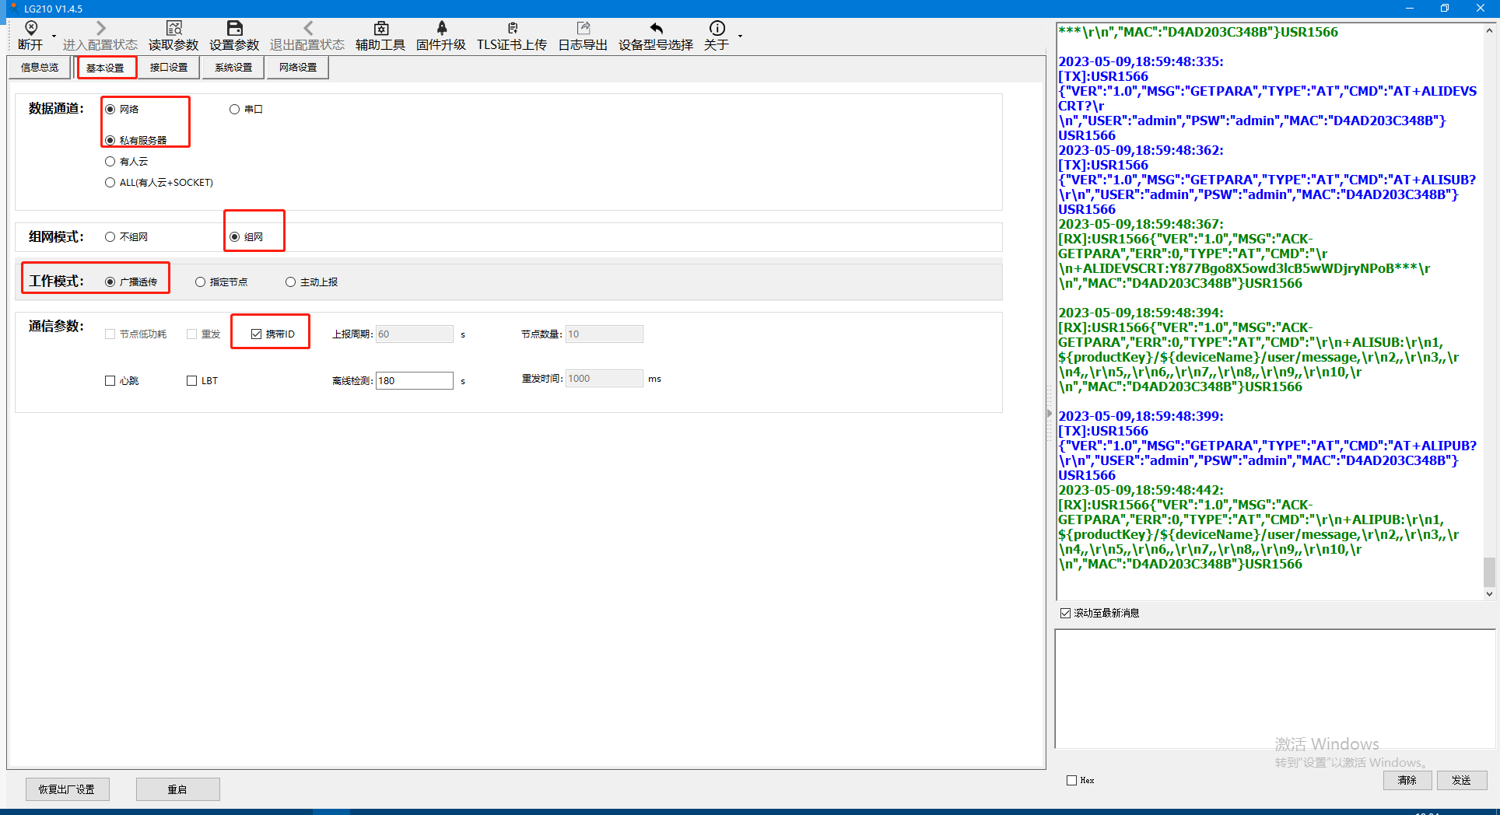Click the 读取参数 read parameters icon
This screenshot has height=815, width=1500.
(x=173, y=29)
